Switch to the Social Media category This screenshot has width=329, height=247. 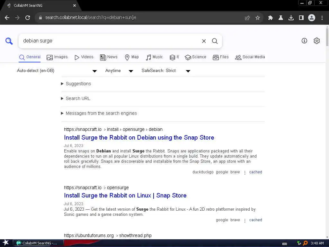point(250,57)
